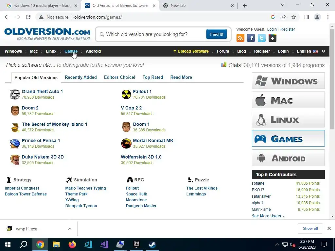Click the OLDVERSION.COM logo
This screenshot has width=335, height=251.
[x=47, y=34]
